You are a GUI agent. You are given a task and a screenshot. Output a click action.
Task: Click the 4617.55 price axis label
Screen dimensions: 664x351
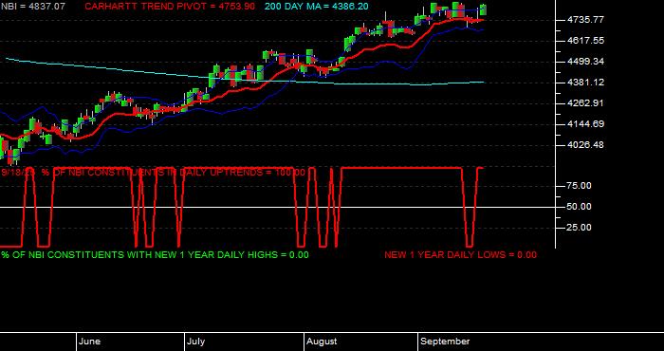coord(585,41)
